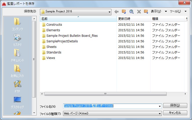Click the places panel scroll down arrow
Viewport: 192px width, 120px height.
pos(34,113)
